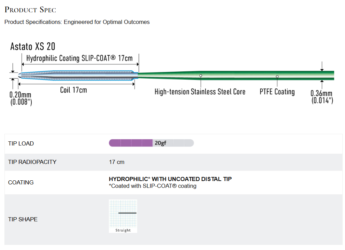Click the purple 20gf tip load bar
The image size is (345, 250).
click(x=152, y=143)
